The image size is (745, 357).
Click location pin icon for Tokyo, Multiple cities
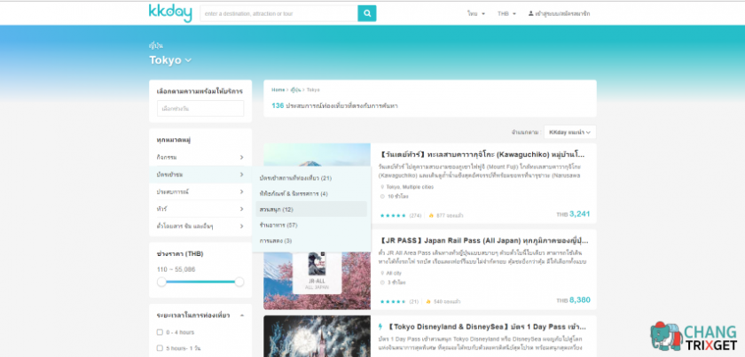point(382,187)
